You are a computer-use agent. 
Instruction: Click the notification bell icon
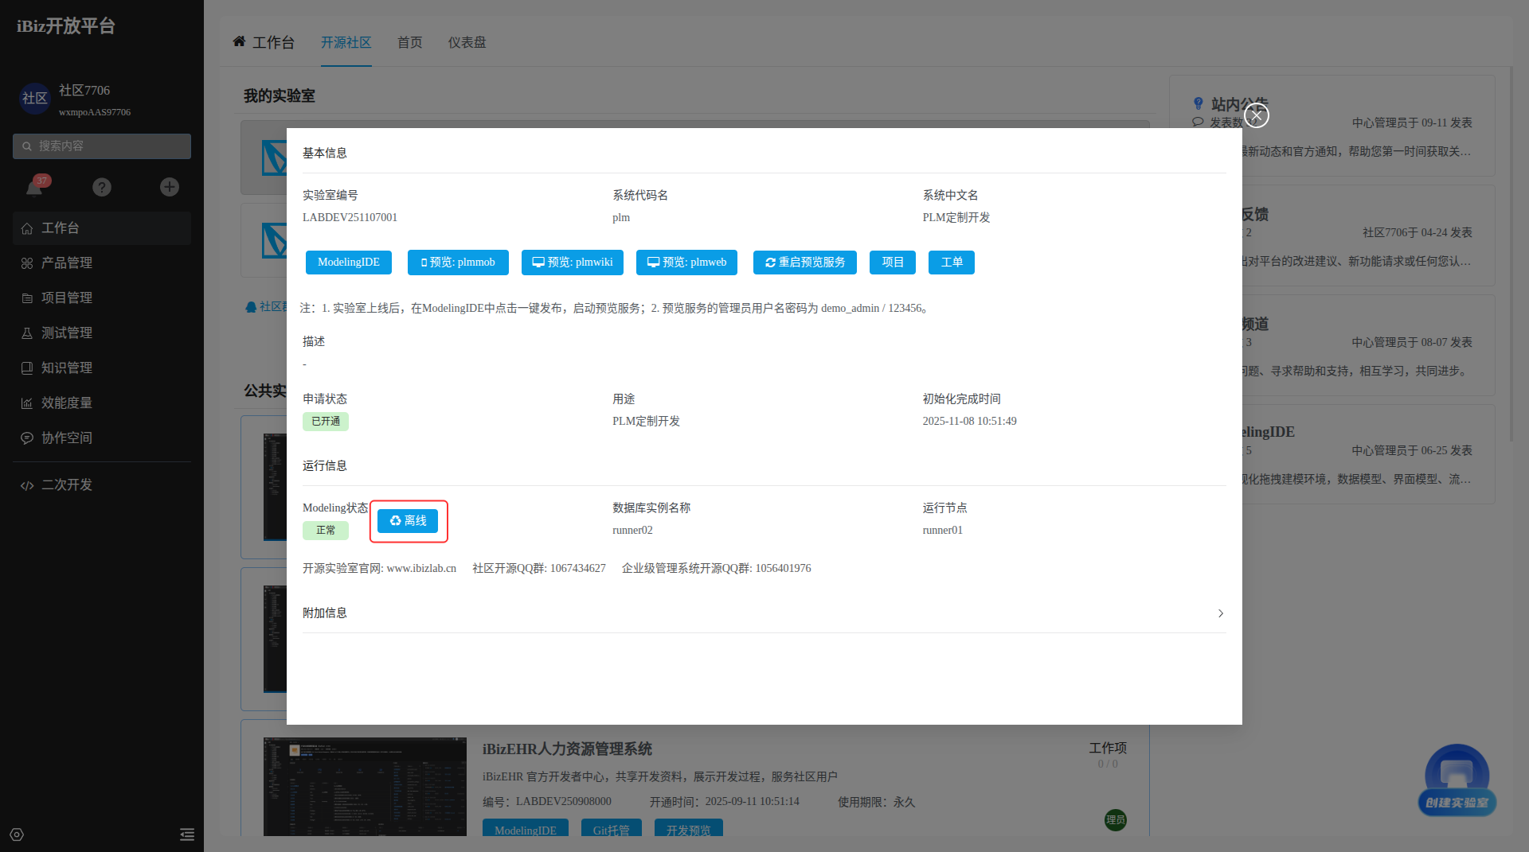tap(34, 187)
